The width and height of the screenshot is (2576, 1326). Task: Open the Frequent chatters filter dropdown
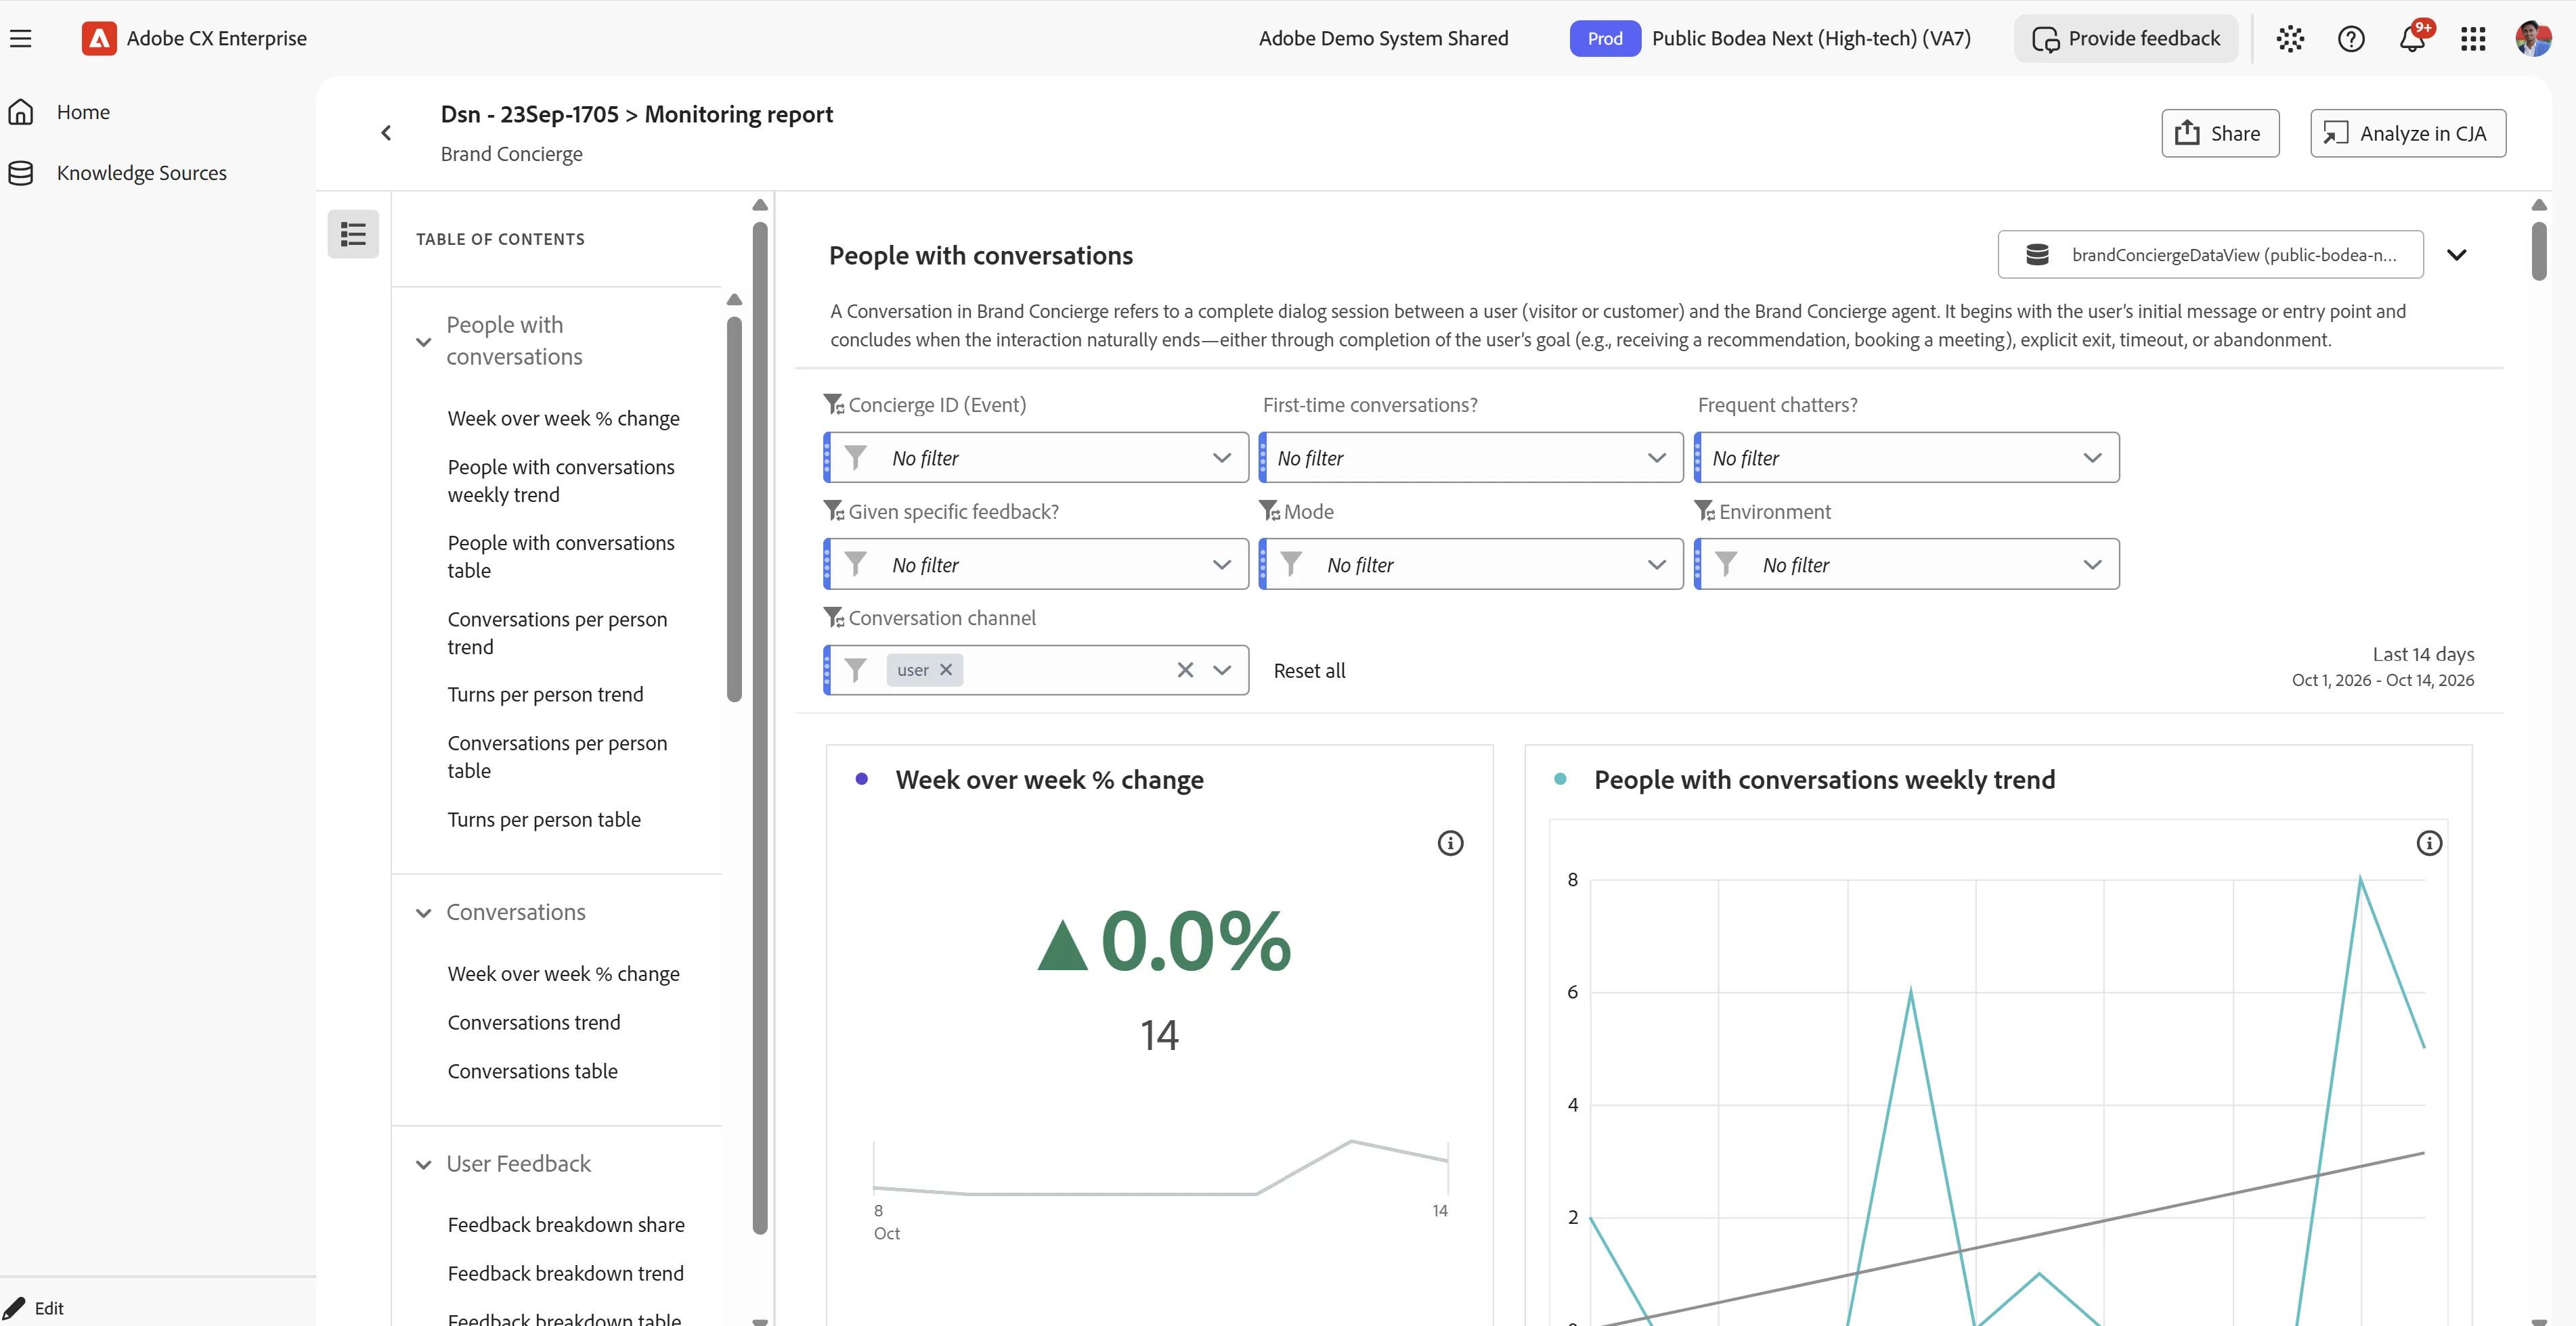point(1906,457)
